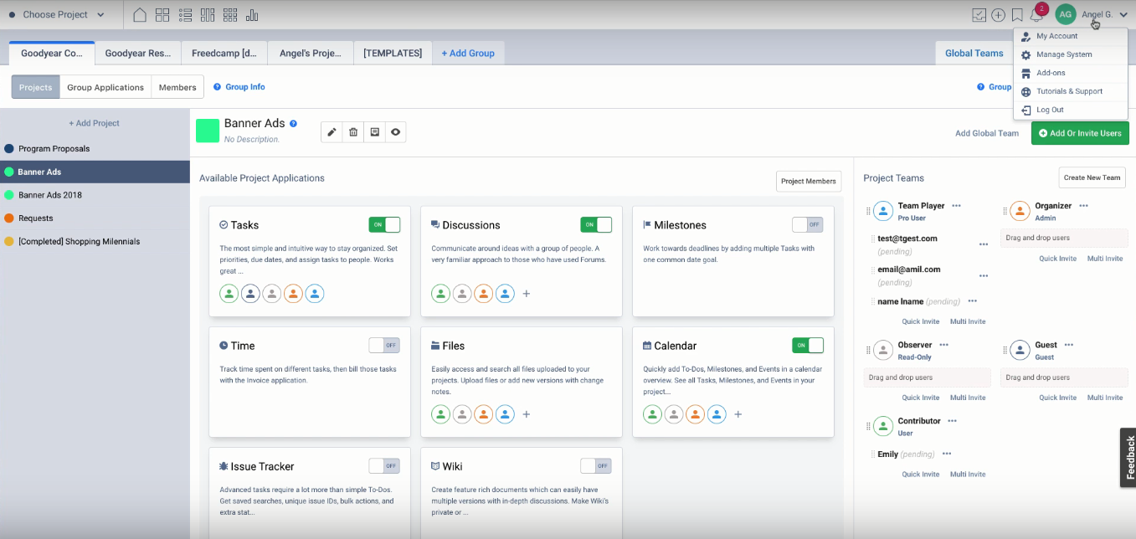1136x539 pixels.
Task: Enable the Milestones application toggle
Action: [807, 224]
